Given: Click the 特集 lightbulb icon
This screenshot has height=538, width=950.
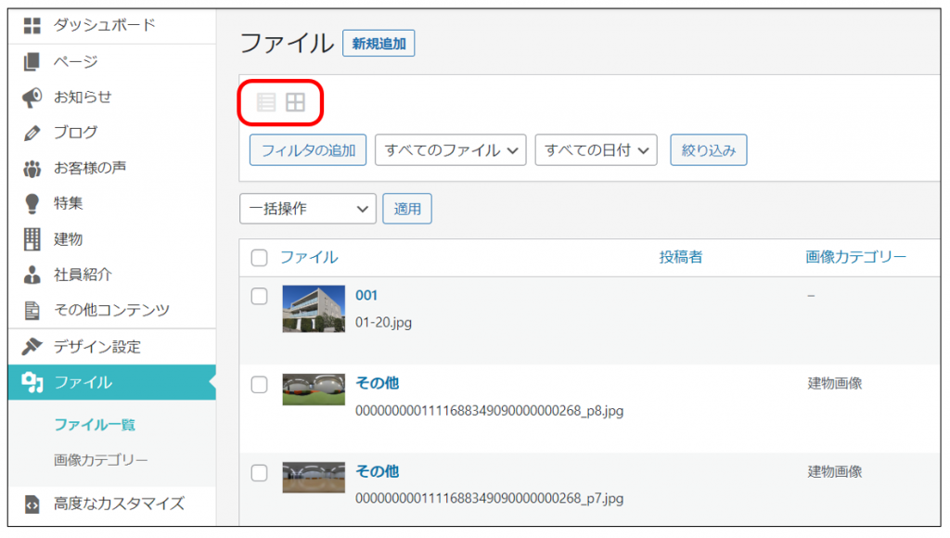Looking at the screenshot, I should pos(32,203).
